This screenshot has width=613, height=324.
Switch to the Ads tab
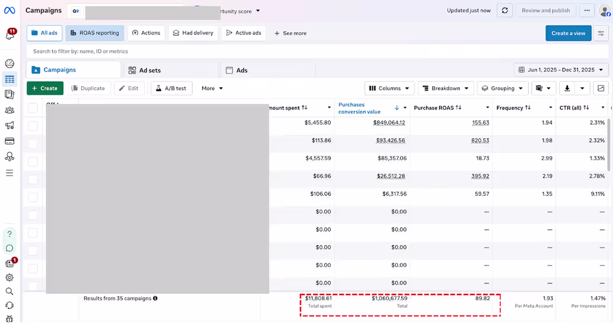[268, 70]
